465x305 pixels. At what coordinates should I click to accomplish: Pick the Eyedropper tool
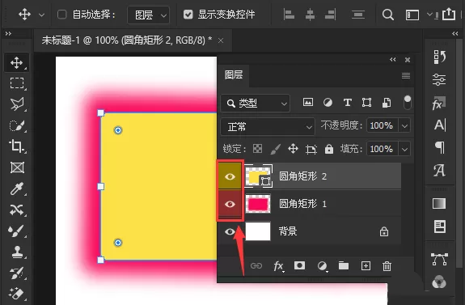click(x=17, y=189)
